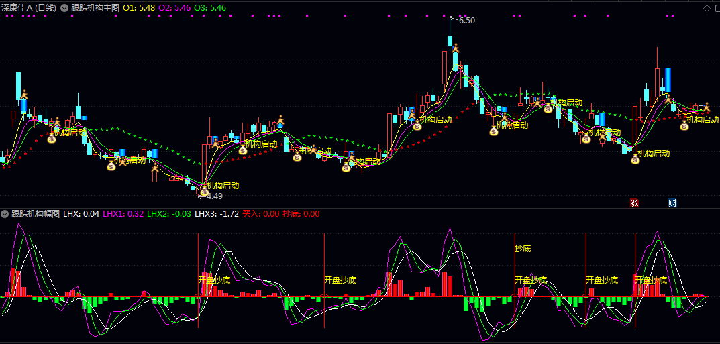This screenshot has height=344, width=720.
Task: Click the red 涨 marker icon
Action: pos(634,203)
